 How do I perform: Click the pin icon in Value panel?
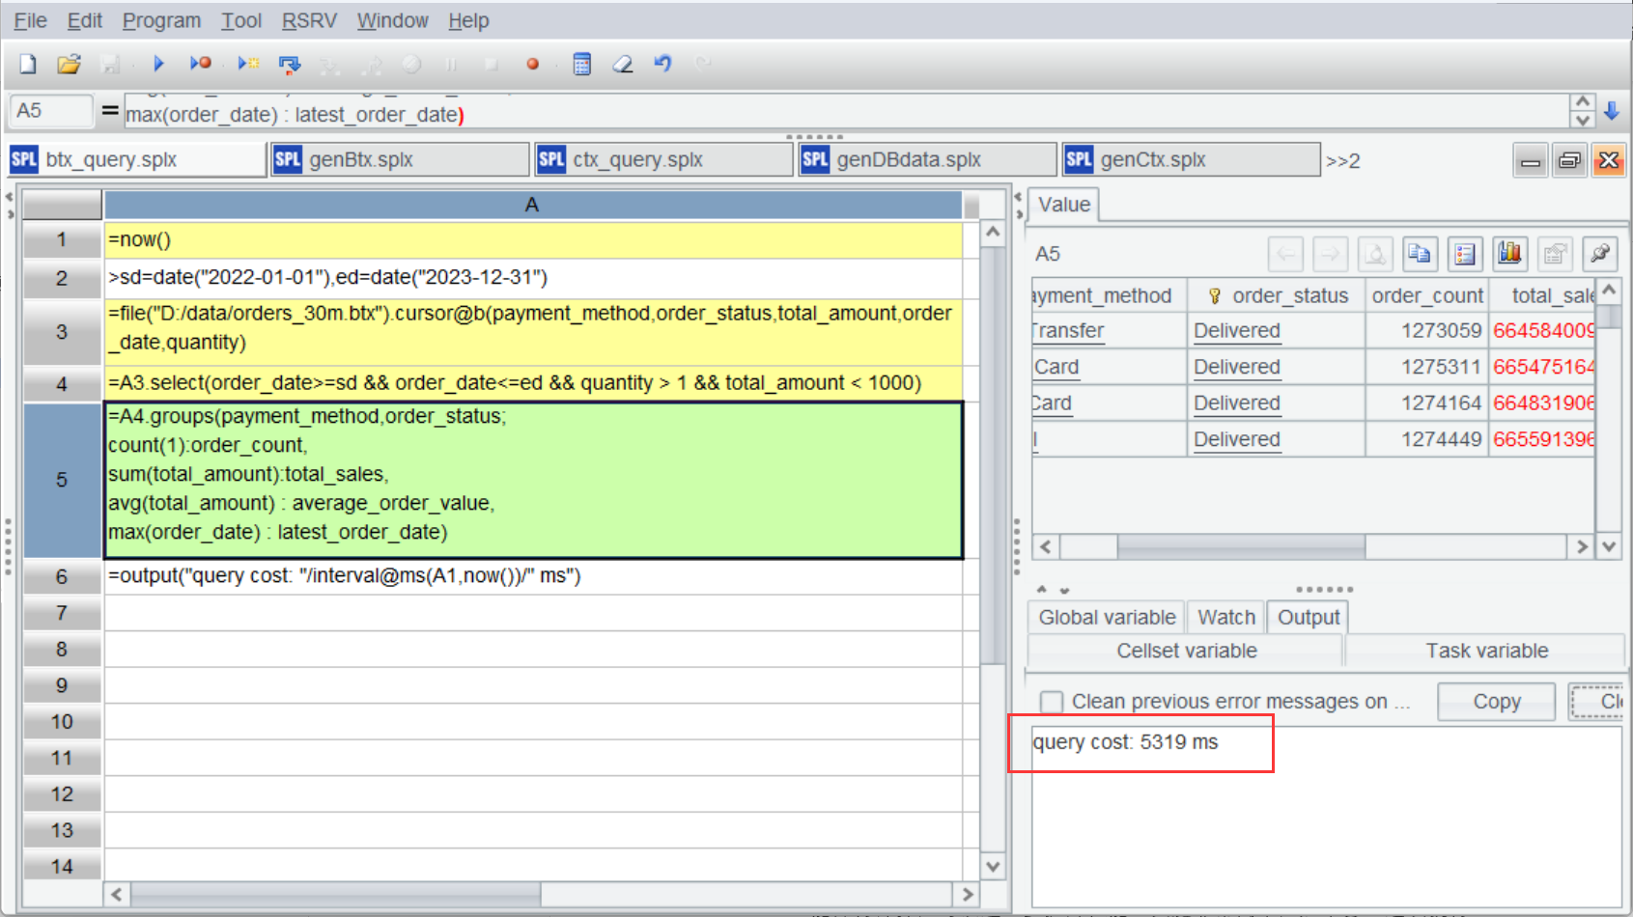1600,254
